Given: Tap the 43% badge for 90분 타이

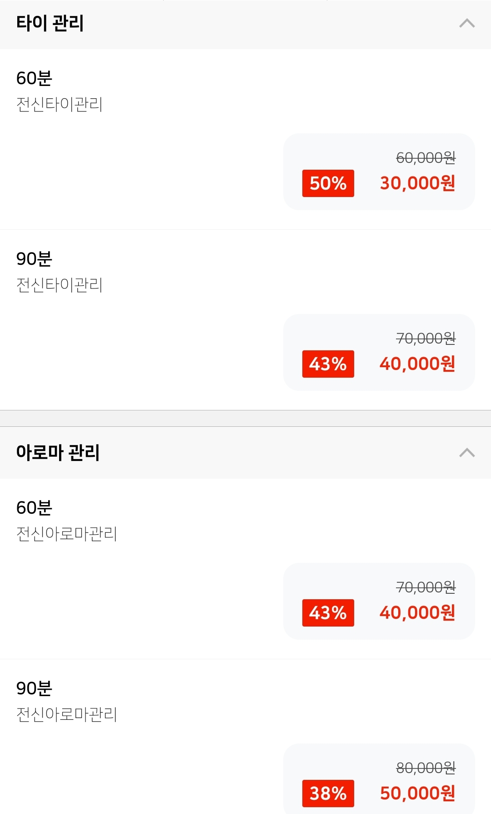Looking at the screenshot, I should pos(328,364).
